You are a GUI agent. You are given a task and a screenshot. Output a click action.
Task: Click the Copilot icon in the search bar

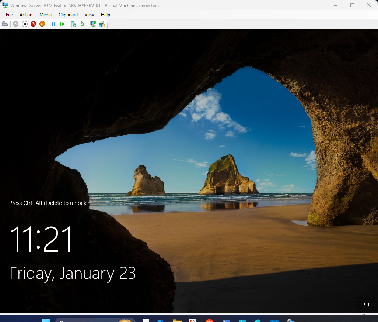126,320
